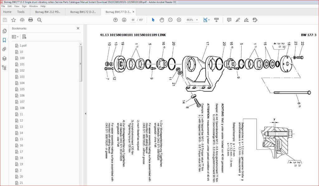This screenshot has height=186, width=319.
Task: Open the zoom percentage dropdown
Action: pos(197,20)
